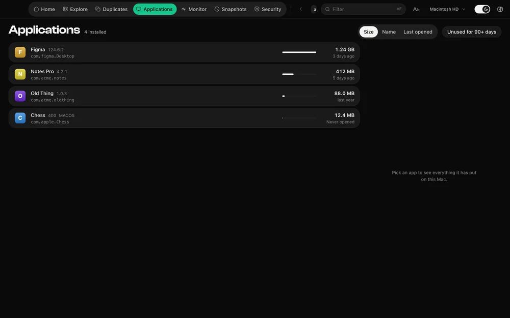Open the Monitor tab

194,9
